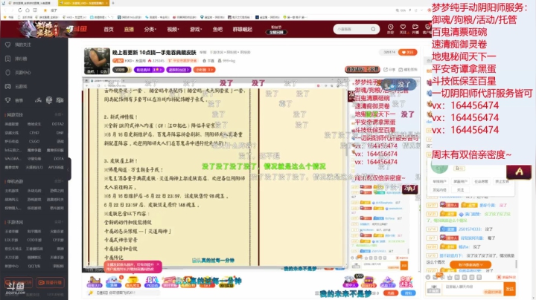Viewport: 536px width, 300px height.
Task: Open the trophy 赛事 sidebar item
Action: pos(15,100)
